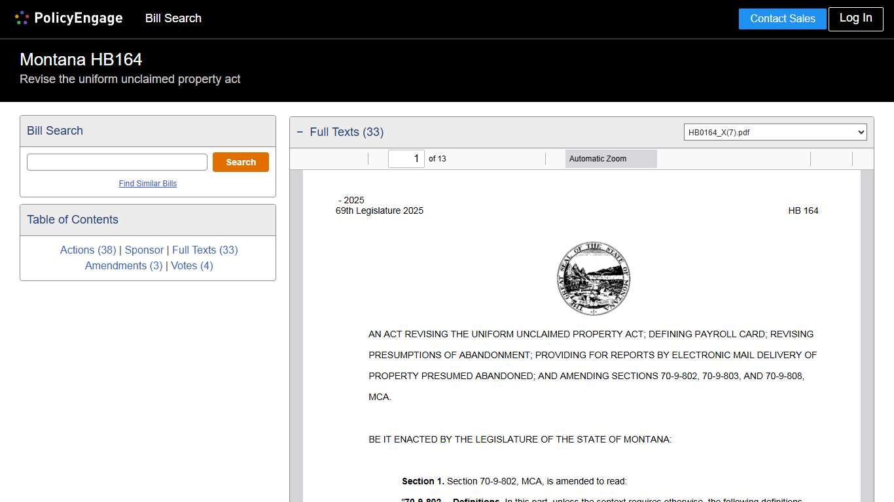Click the Table of Contents panel header
This screenshot has width=894, height=502.
(x=72, y=220)
